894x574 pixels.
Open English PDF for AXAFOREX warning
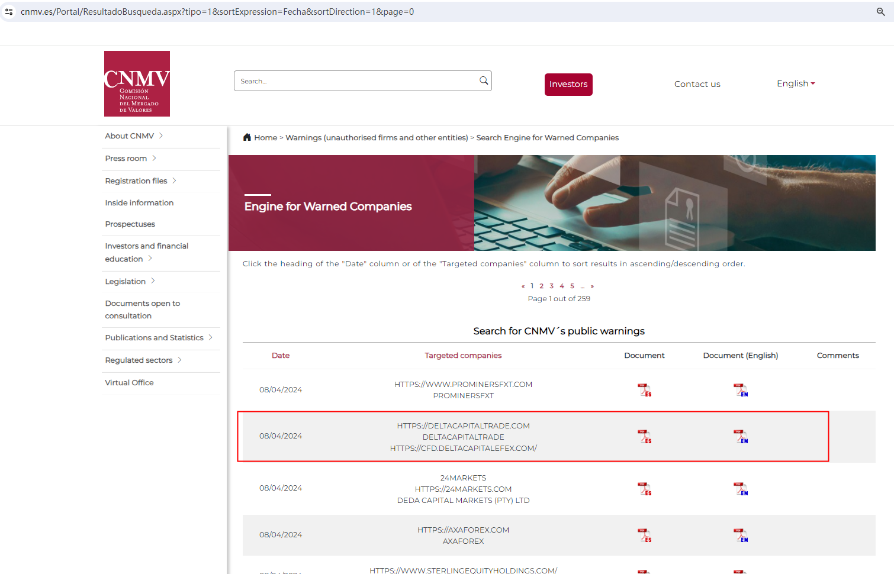click(x=741, y=536)
